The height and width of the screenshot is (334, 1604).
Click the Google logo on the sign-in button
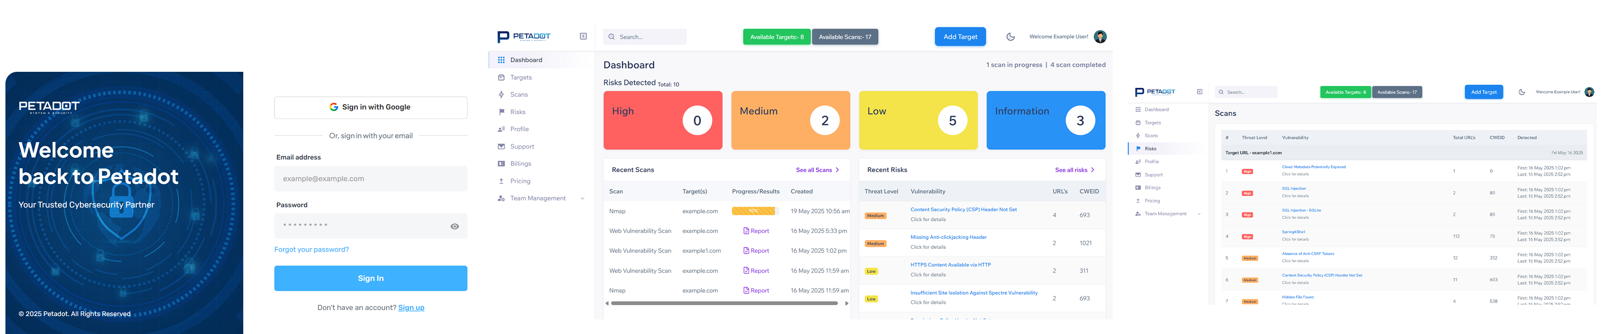(x=334, y=107)
